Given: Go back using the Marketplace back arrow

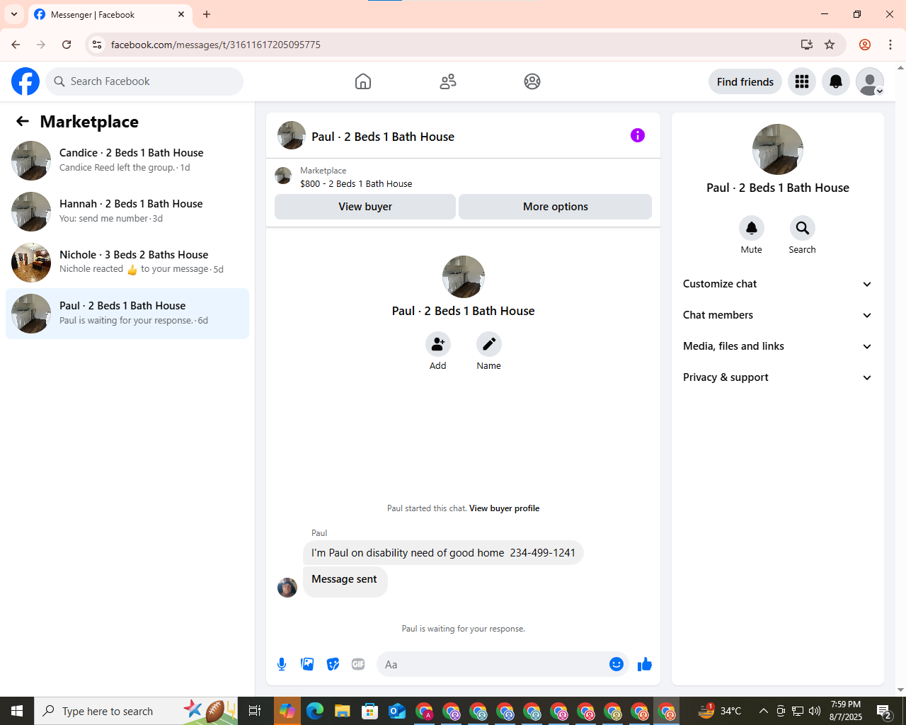Looking at the screenshot, I should pyautogui.click(x=23, y=121).
